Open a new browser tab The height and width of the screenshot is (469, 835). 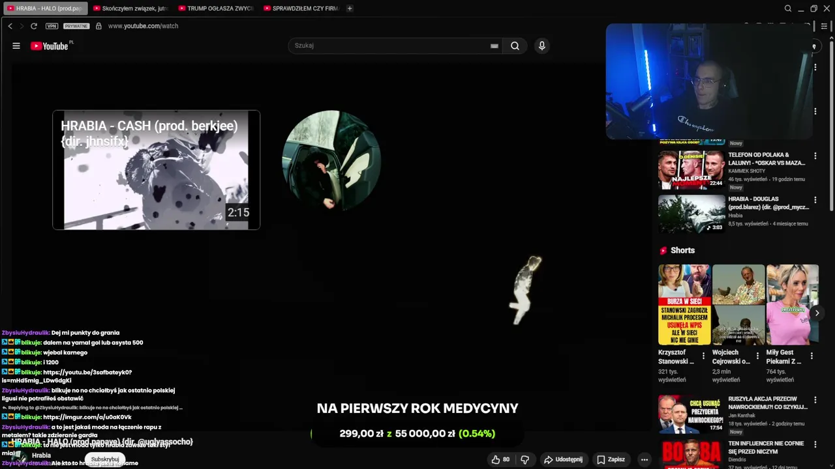(x=350, y=8)
